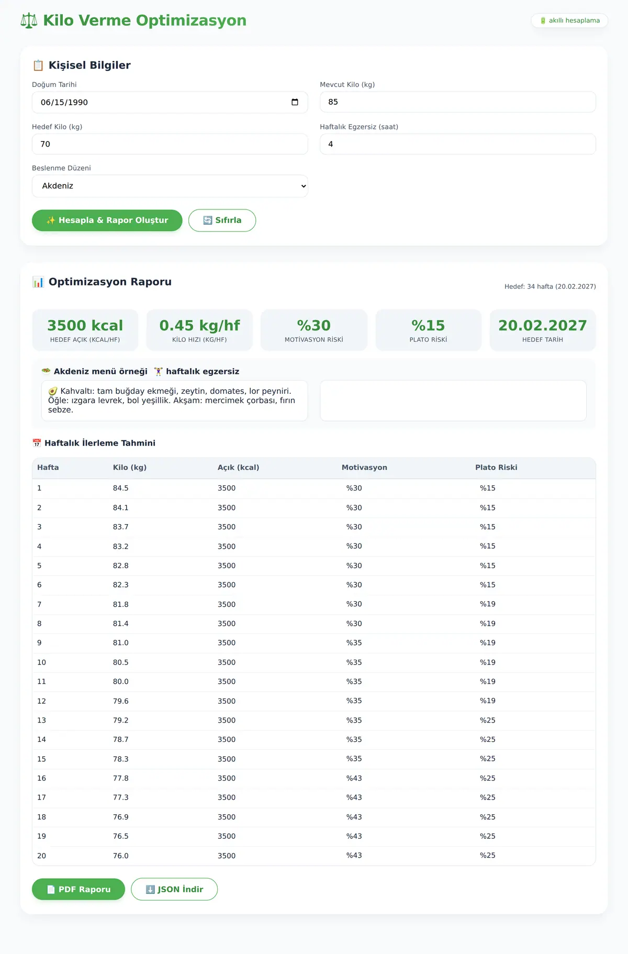Image resolution: width=628 pixels, height=954 pixels.
Task: Click the calendar icon beside Haftalık İlerleme
Action: [x=37, y=443]
